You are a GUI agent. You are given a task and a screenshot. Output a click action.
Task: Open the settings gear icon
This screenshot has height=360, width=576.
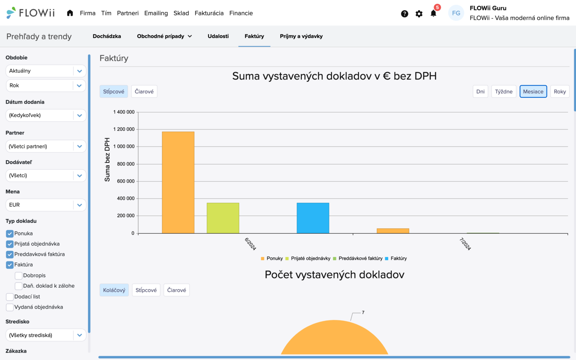click(x=419, y=13)
